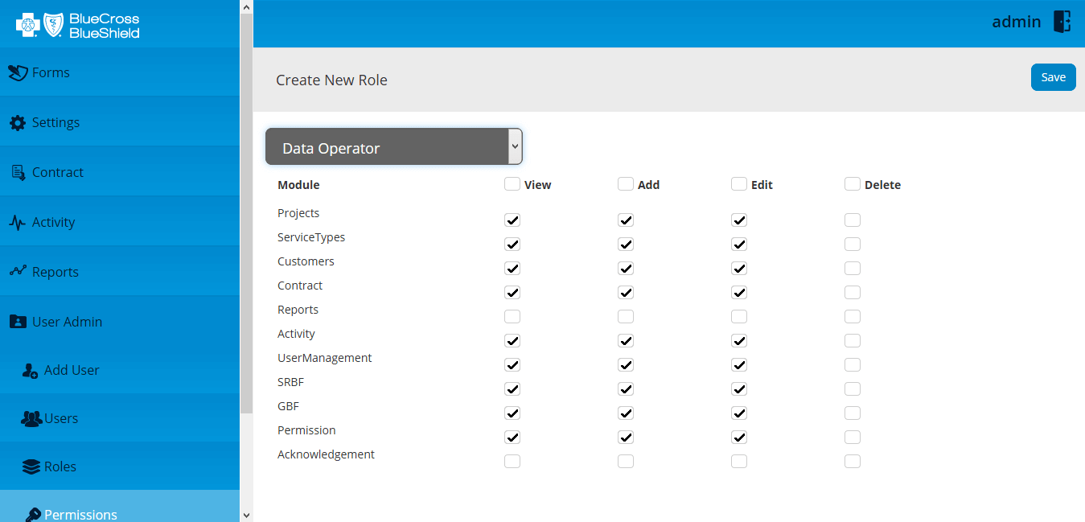Viewport: 1085px width, 522px height.
Task: Click the Acknowledgement module name
Action: 326,454
